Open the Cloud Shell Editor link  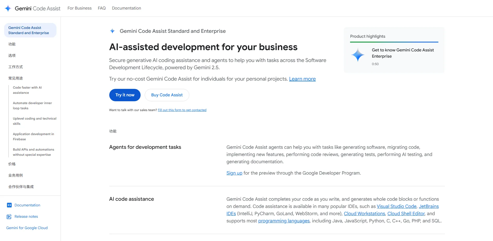coord(406,214)
